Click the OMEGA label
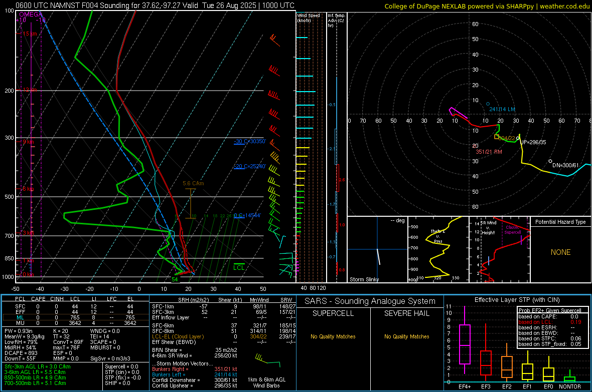The height and width of the screenshot is (392, 592). (x=31, y=15)
